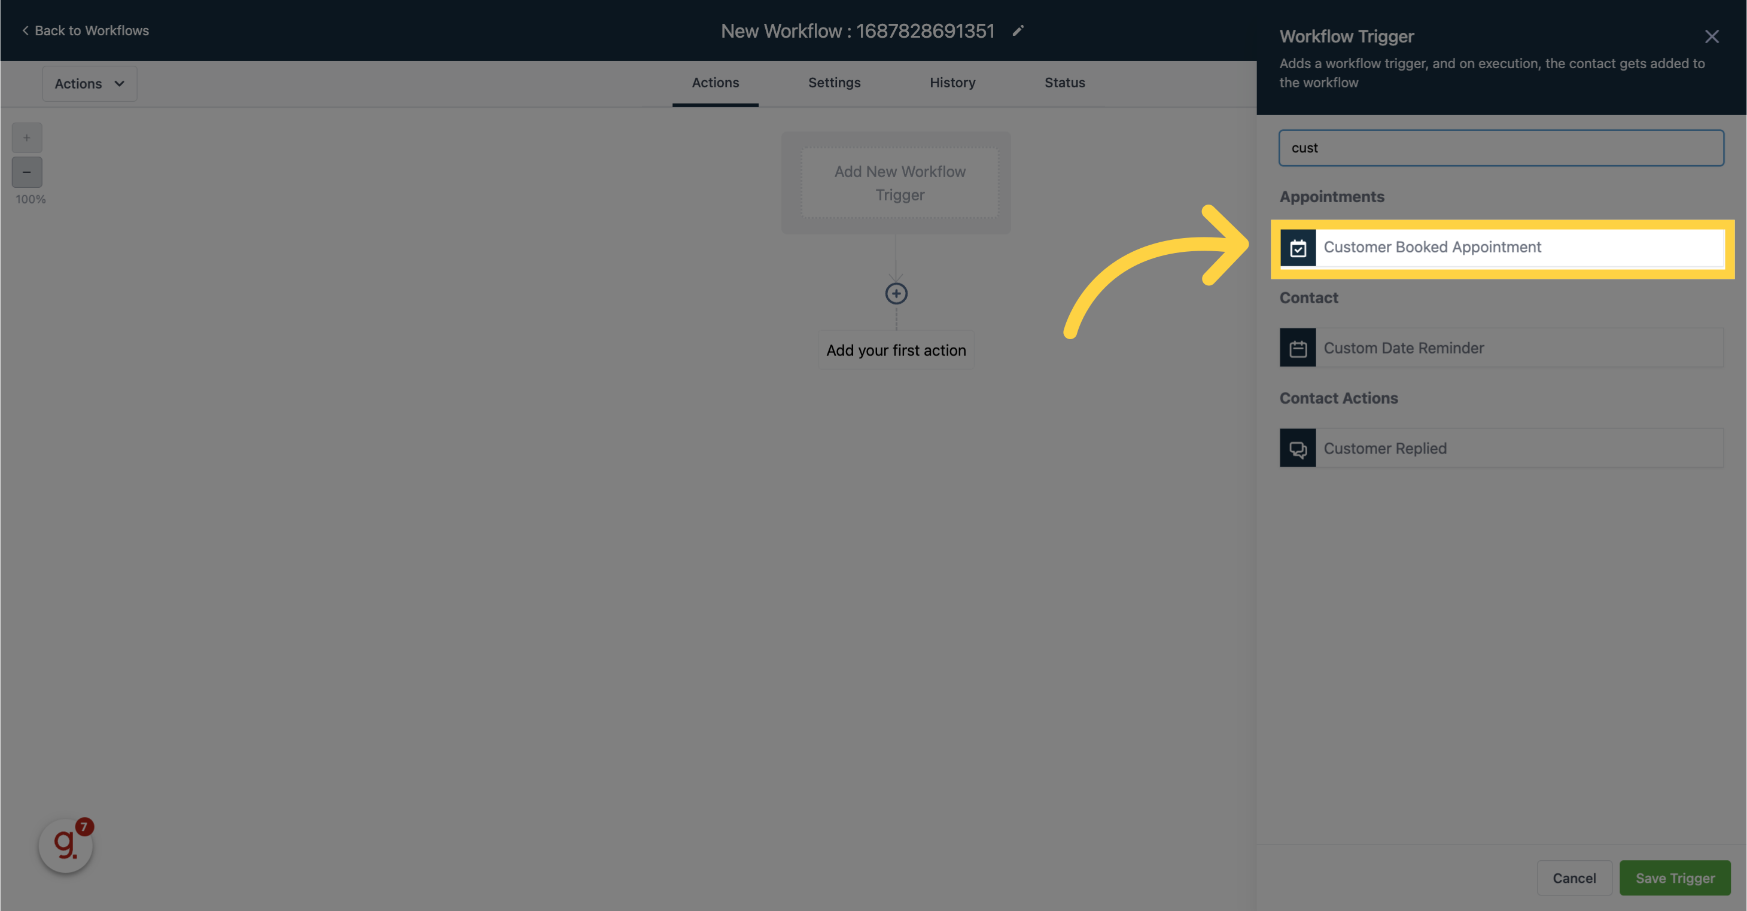Select Custom Date Reminder trigger

click(x=1502, y=348)
